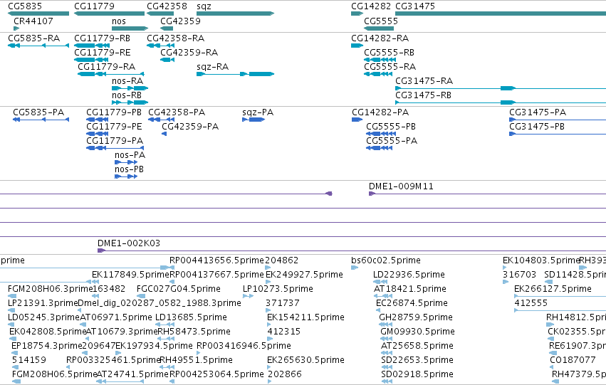Click protein label CG5555-PB
This screenshot has width=606, height=385.
pos(391,127)
